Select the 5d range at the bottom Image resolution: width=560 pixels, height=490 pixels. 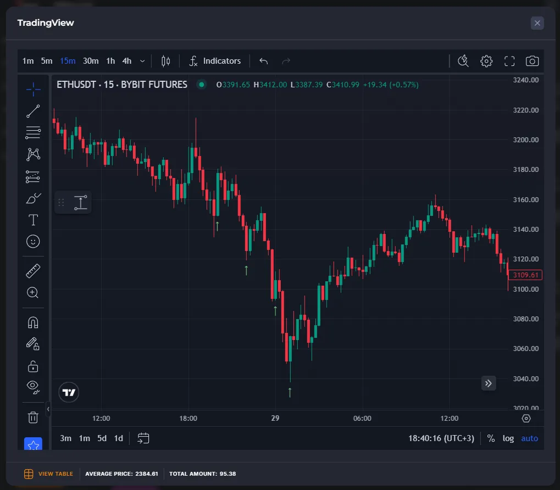(101, 438)
